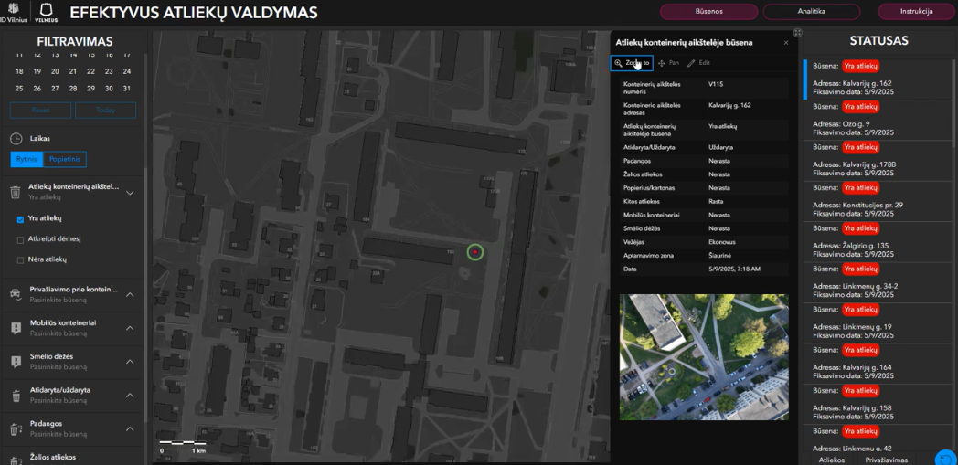Check the Yra atliekų checkbox
This screenshot has height=465, width=958.
point(20,219)
